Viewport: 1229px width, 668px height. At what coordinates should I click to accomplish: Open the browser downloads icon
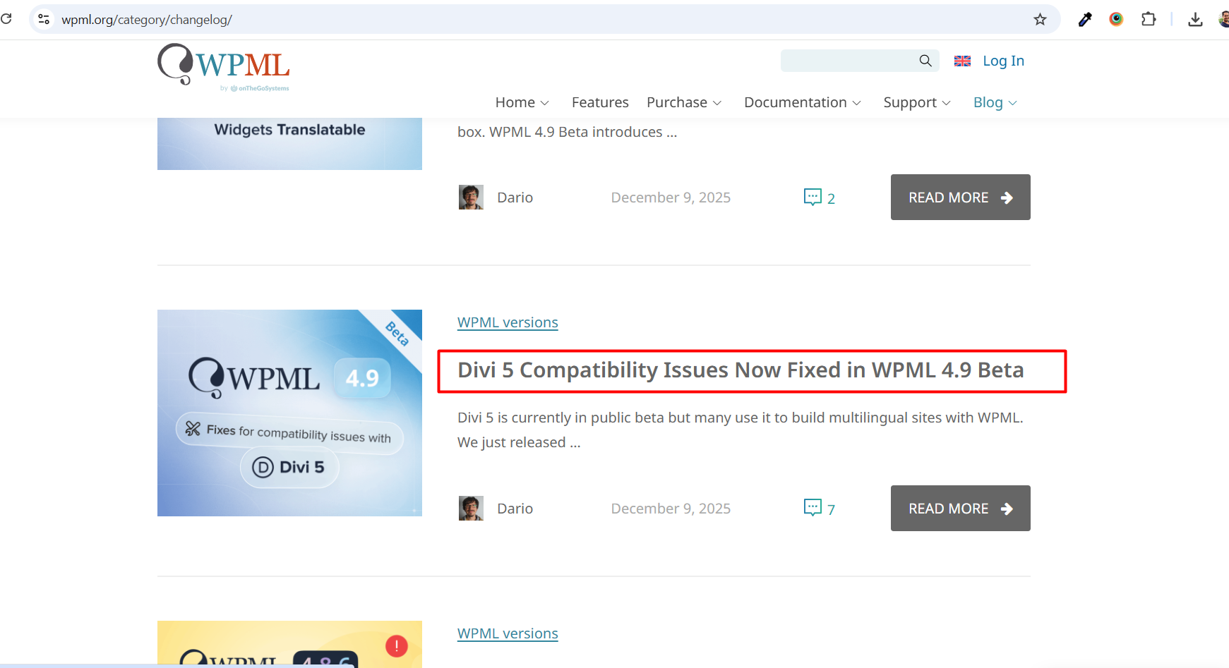point(1195,19)
